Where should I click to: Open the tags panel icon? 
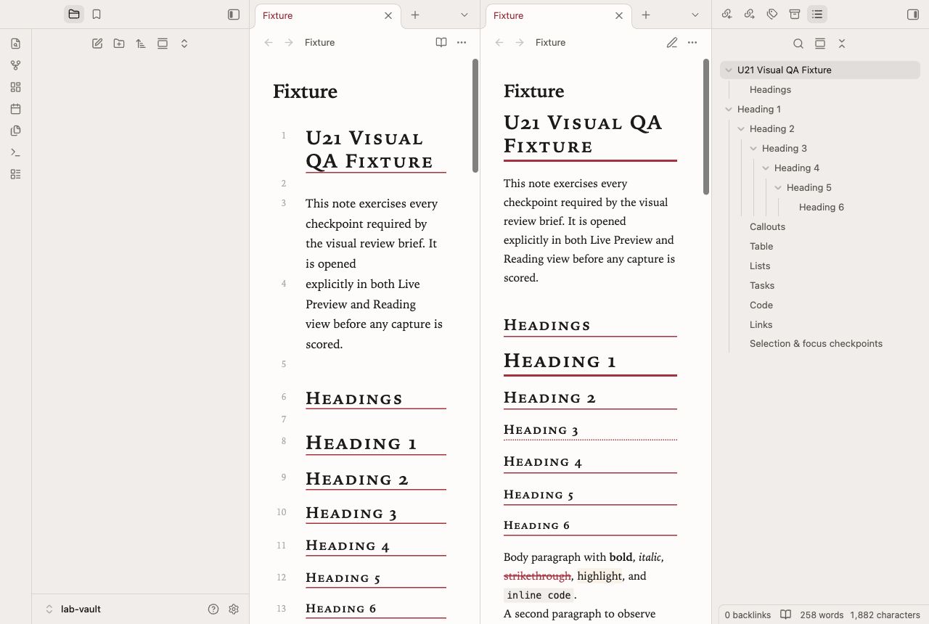(x=772, y=14)
